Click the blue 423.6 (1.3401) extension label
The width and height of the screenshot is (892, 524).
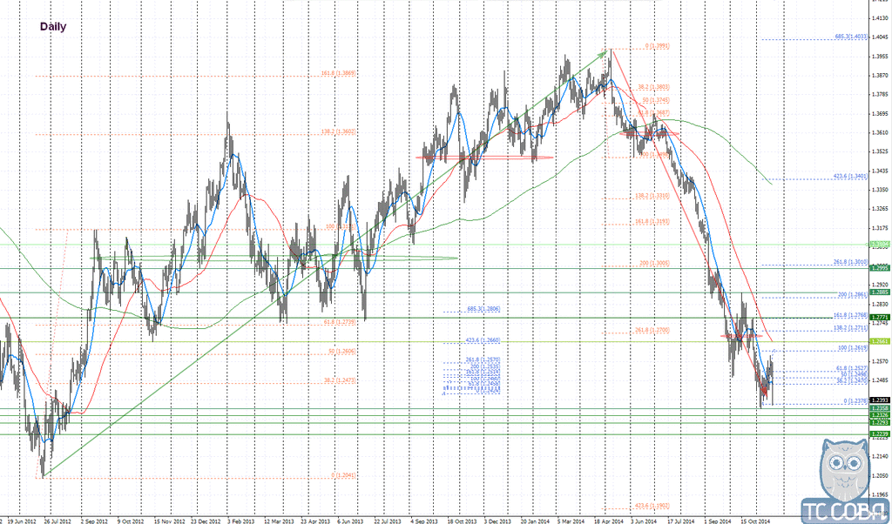point(850,177)
